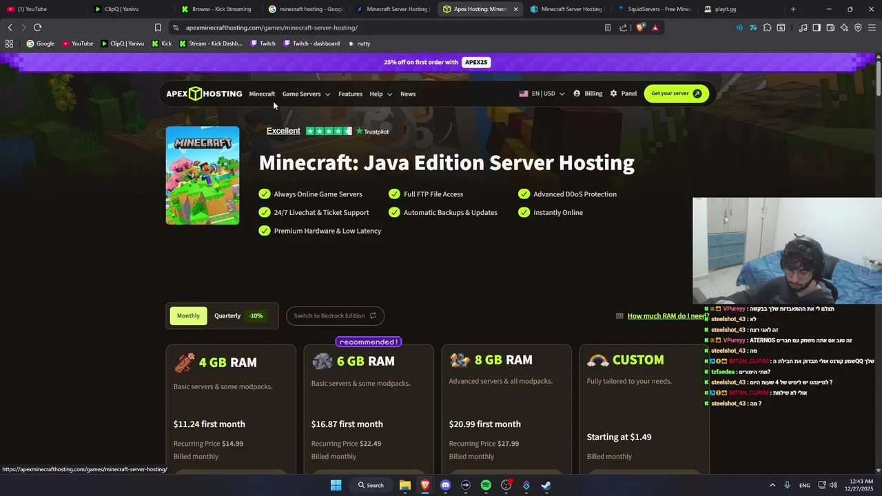
Task: Click How much RAM do I need link
Action: coord(668,316)
